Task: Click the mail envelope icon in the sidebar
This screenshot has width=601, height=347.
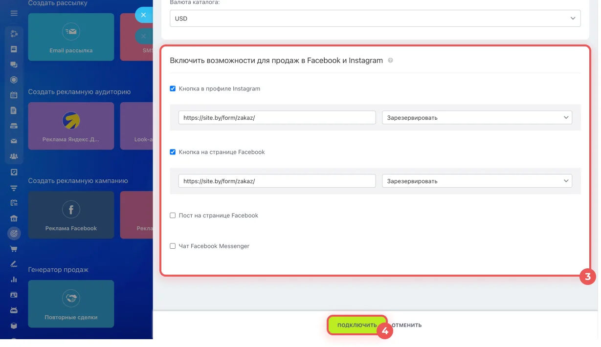Action: [x=14, y=141]
